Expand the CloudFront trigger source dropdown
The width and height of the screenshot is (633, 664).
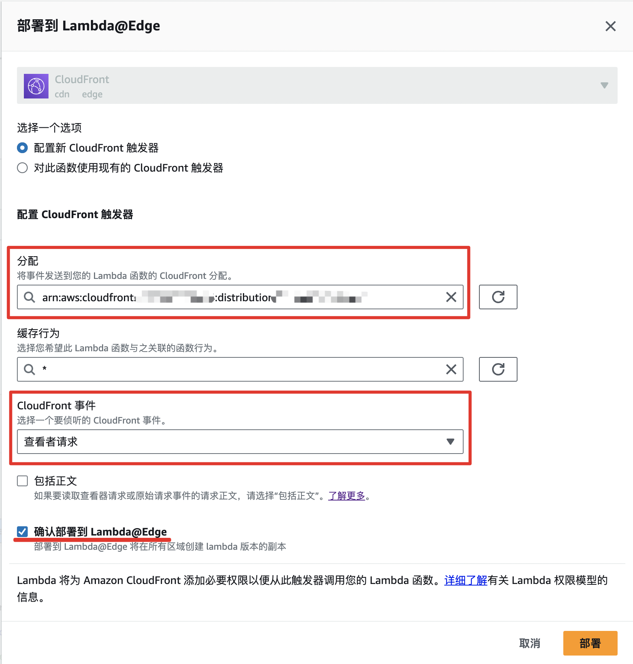317,85
